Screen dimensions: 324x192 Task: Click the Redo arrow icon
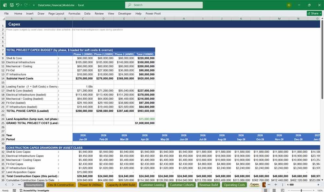26,5
